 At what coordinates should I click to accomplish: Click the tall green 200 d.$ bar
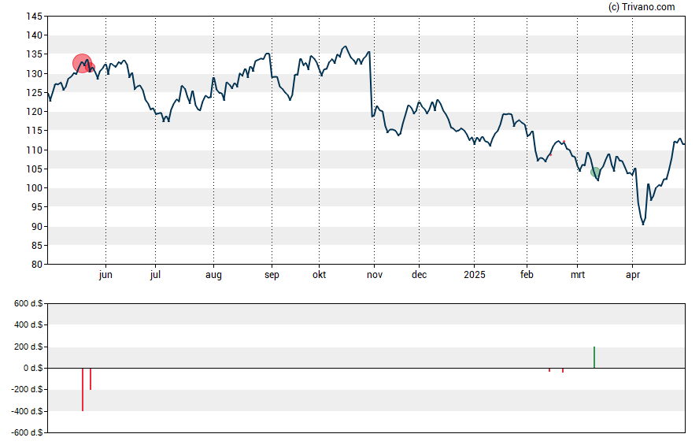[594, 357]
